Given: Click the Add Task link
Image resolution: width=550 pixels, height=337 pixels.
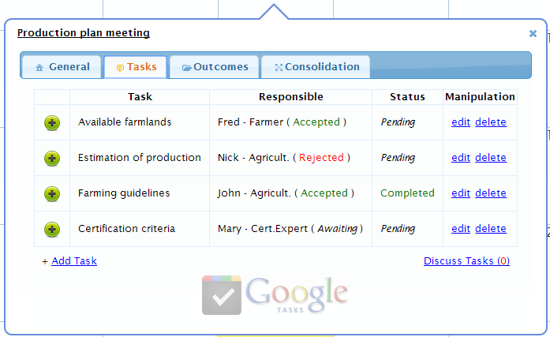Looking at the screenshot, I should click(74, 261).
